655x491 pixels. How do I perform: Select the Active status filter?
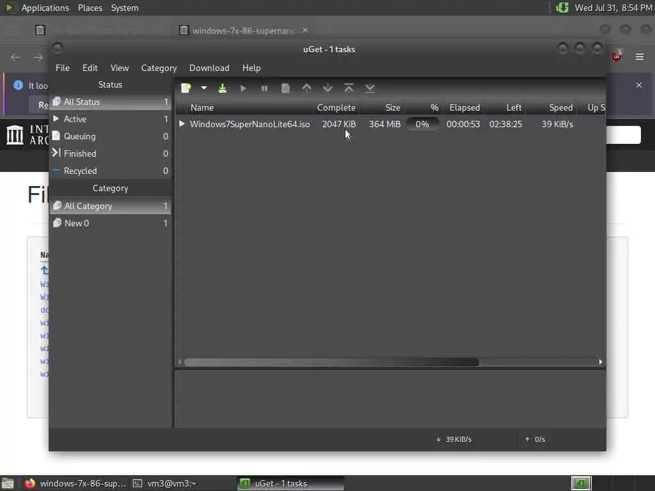pos(111,119)
